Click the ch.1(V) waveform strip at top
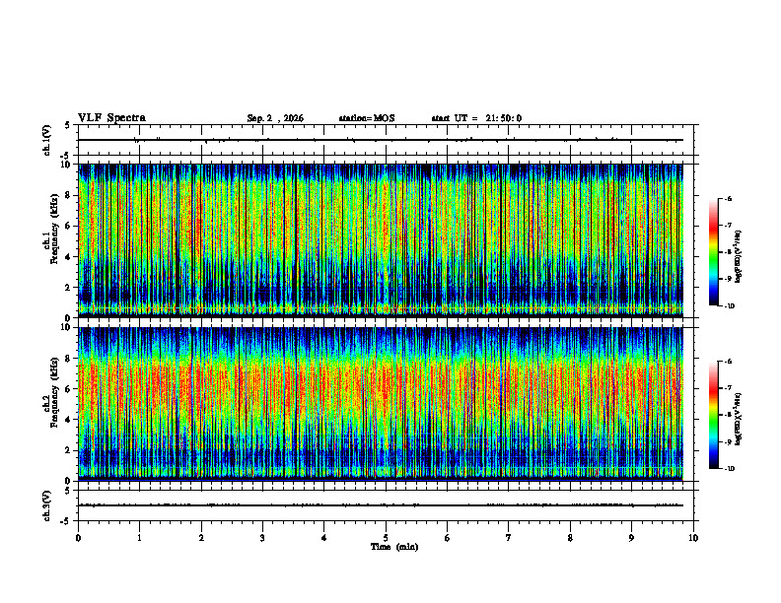The image size is (781, 603). point(381,140)
